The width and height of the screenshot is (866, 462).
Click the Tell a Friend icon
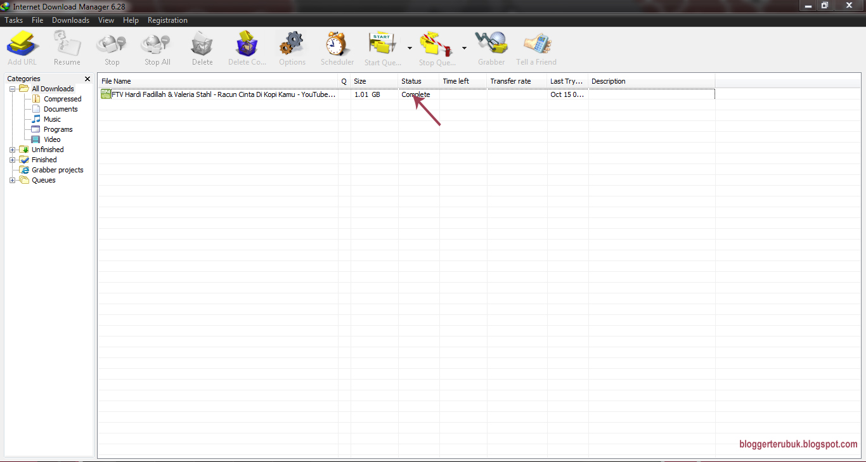(537, 44)
